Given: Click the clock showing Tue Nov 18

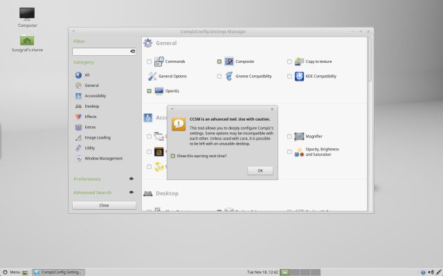Looking at the screenshot, I should click(x=262, y=273).
